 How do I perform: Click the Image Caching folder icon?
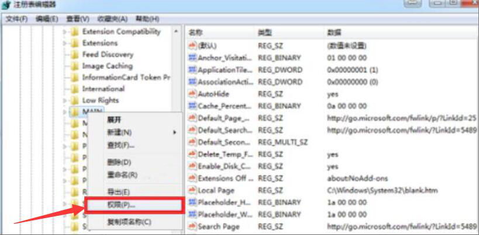pos(74,66)
